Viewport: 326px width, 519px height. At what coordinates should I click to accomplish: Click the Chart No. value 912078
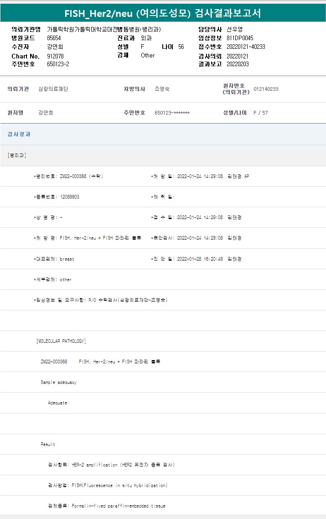click(x=56, y=56)
